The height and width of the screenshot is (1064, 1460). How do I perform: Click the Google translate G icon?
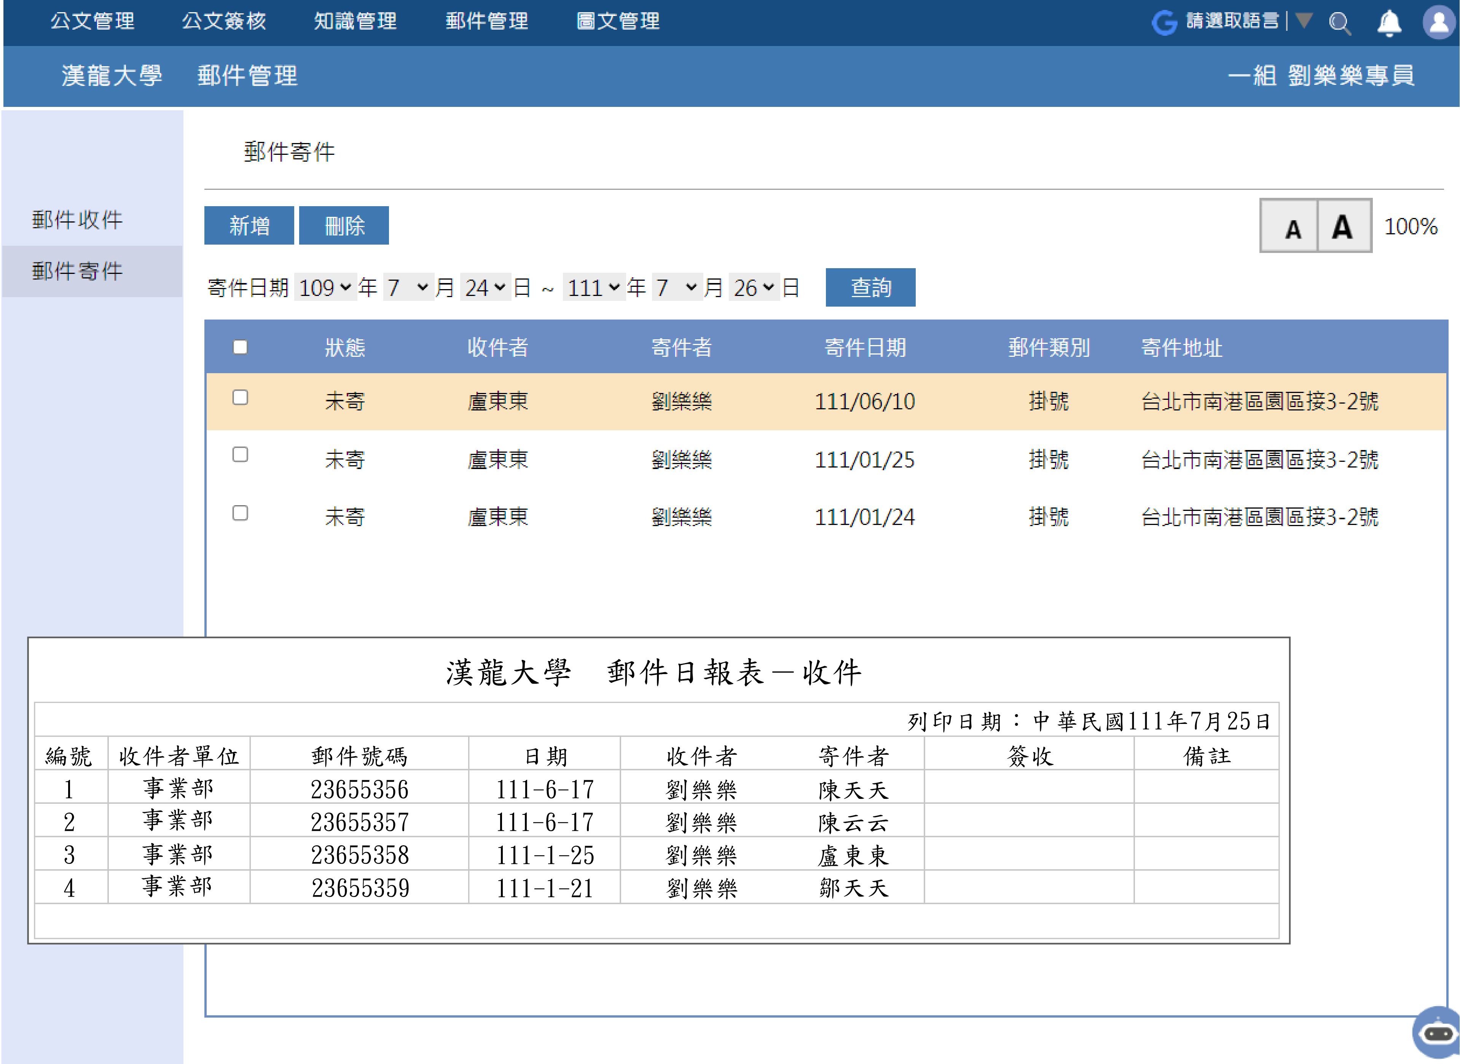[1164, 22]
